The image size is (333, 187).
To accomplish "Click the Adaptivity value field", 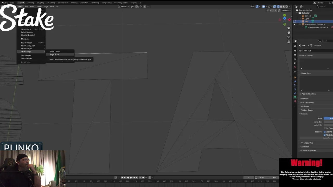I will [x=328, y=125].
